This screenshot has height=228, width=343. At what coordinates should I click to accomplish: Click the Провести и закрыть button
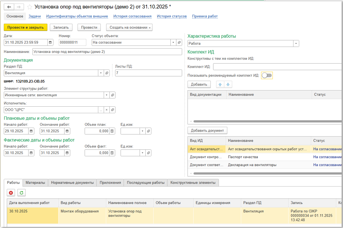click(x=25, y=27)
